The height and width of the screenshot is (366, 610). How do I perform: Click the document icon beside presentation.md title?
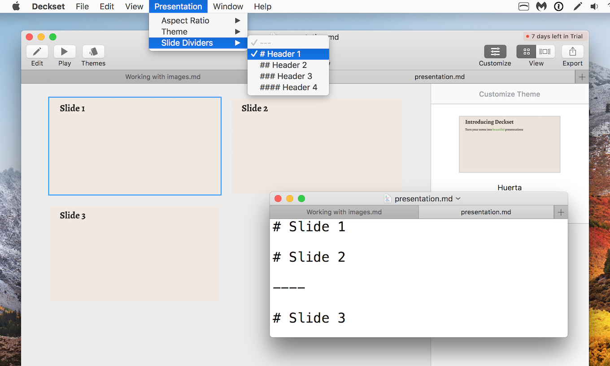click(x=387, y=198)
